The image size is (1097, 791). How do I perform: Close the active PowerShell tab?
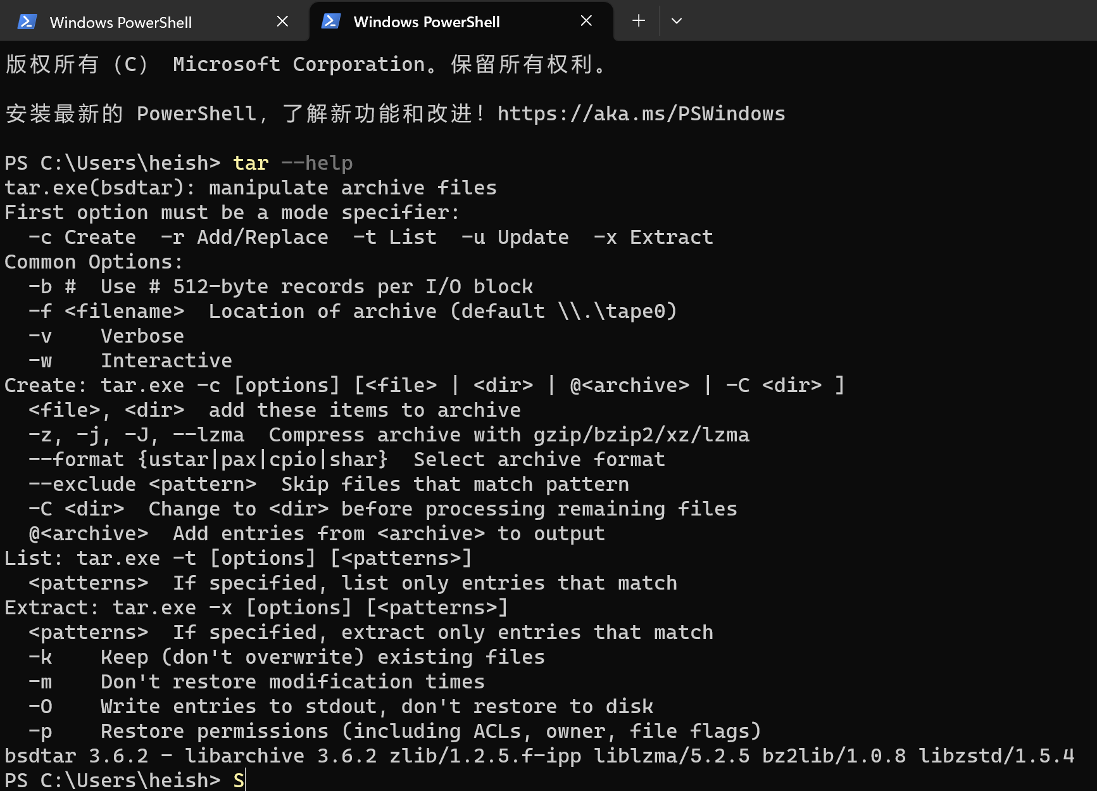[586, 21]
